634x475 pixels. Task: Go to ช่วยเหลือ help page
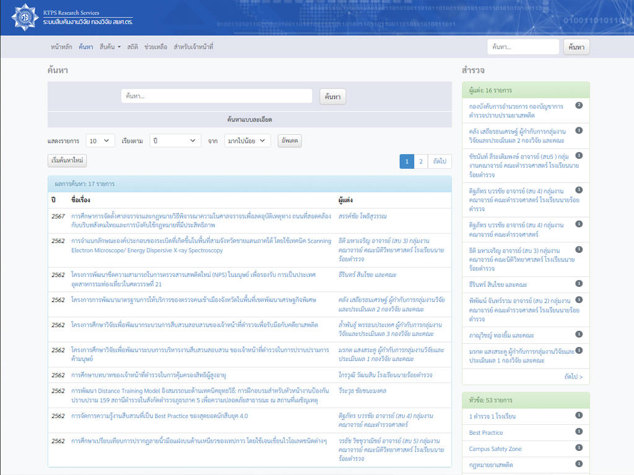[x=155, y=47]
